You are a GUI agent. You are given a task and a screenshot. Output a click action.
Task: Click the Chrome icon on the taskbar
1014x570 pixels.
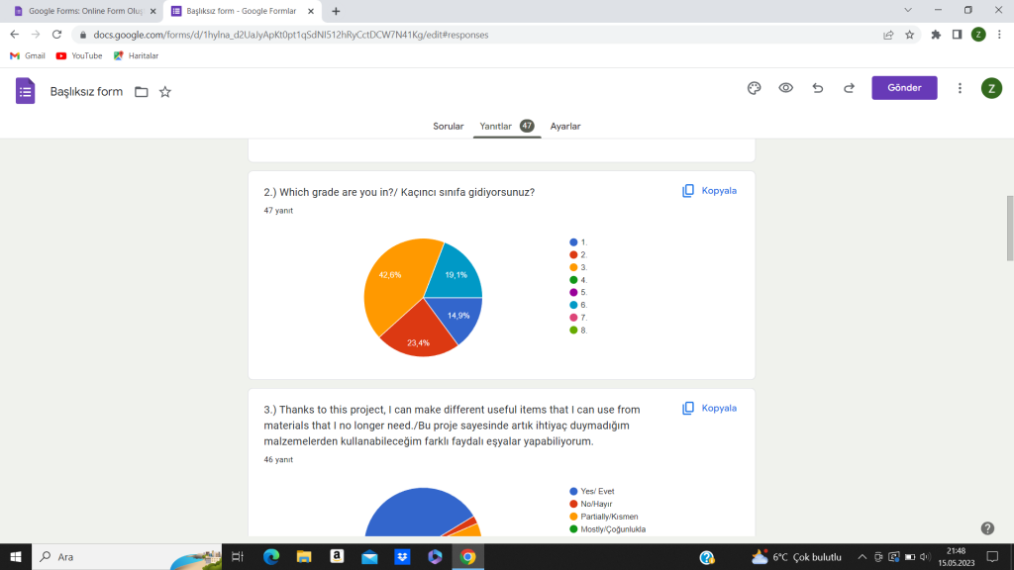467,556
